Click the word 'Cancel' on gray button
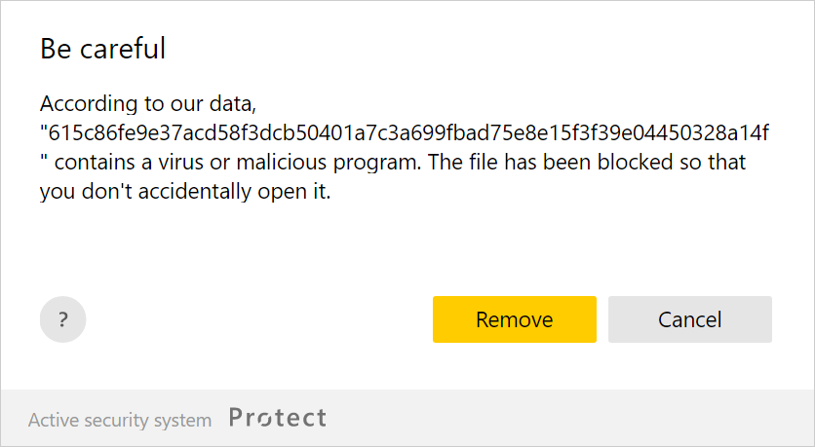 [689, 319]
